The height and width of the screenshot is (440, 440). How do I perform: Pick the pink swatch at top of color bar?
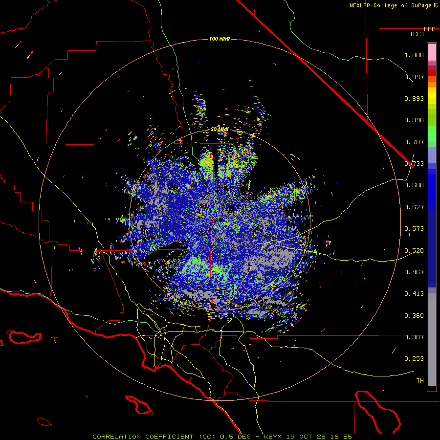[x=432, y=52]
